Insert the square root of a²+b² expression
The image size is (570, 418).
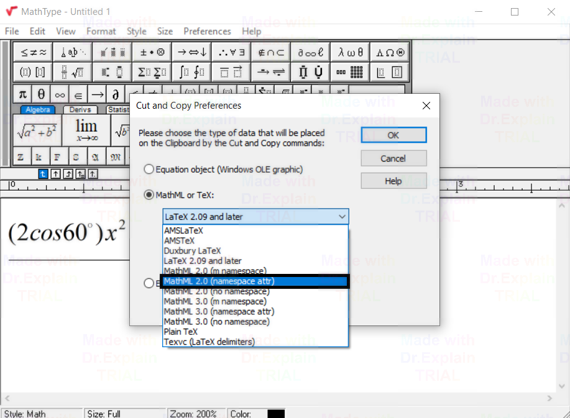(x=37, y=130)
